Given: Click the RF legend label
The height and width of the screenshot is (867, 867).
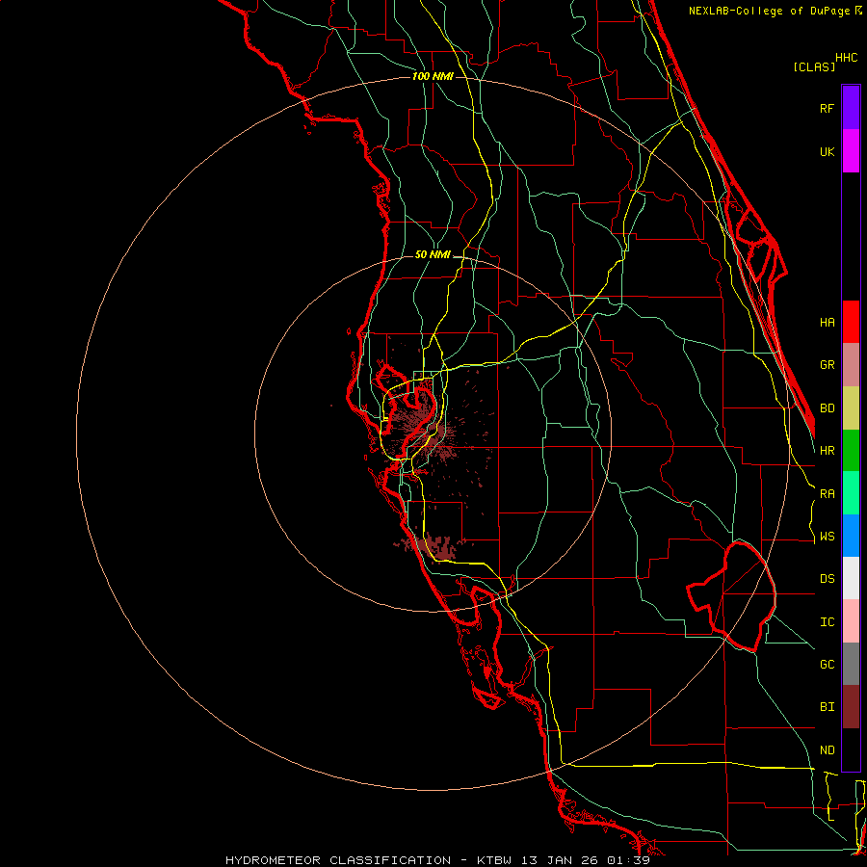Looking at the screenshot, I should 827,108.
